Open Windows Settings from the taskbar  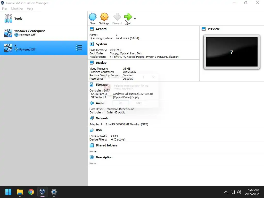[54, 192]
